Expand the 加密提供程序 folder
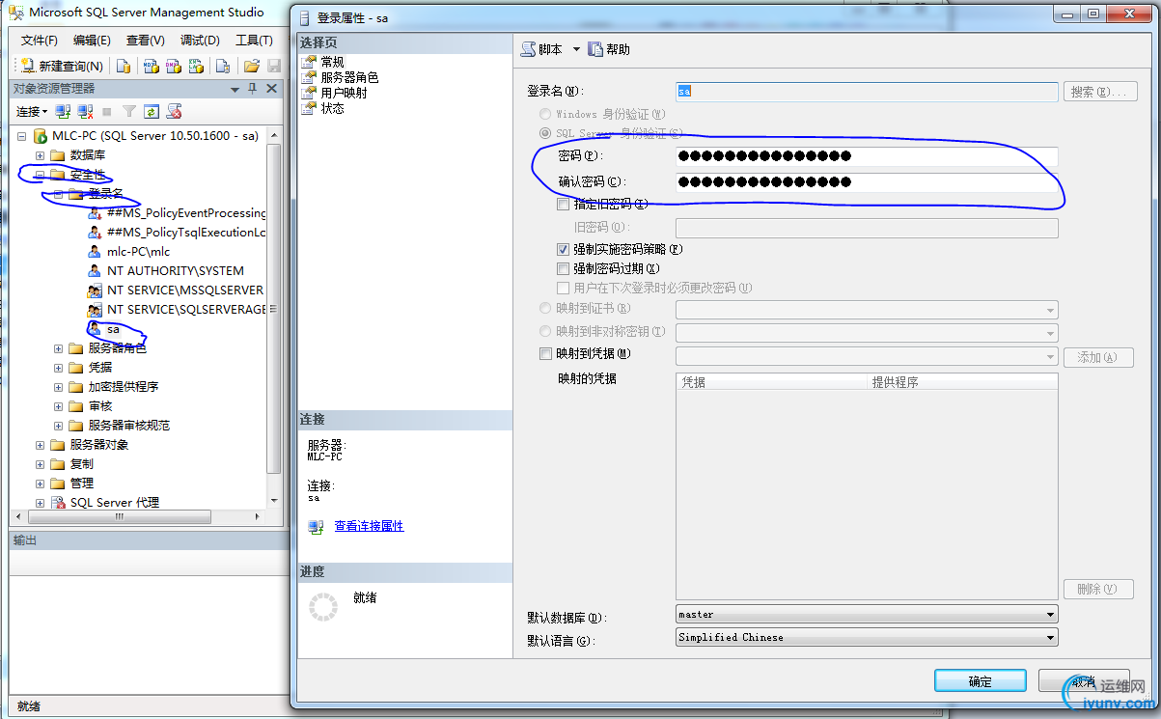This screenshot has height=719, width=1161. (58, 387)
